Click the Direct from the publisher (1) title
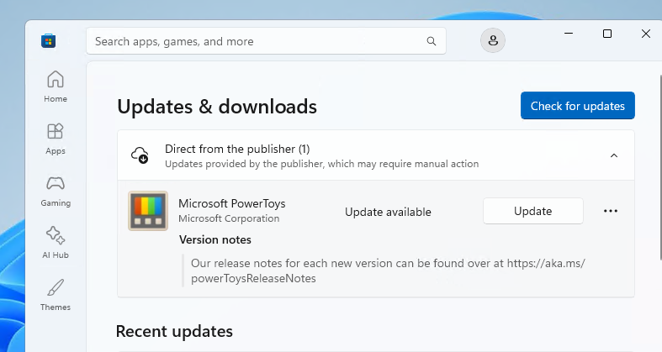Viewport: 662px width, 352px height. 237,149
